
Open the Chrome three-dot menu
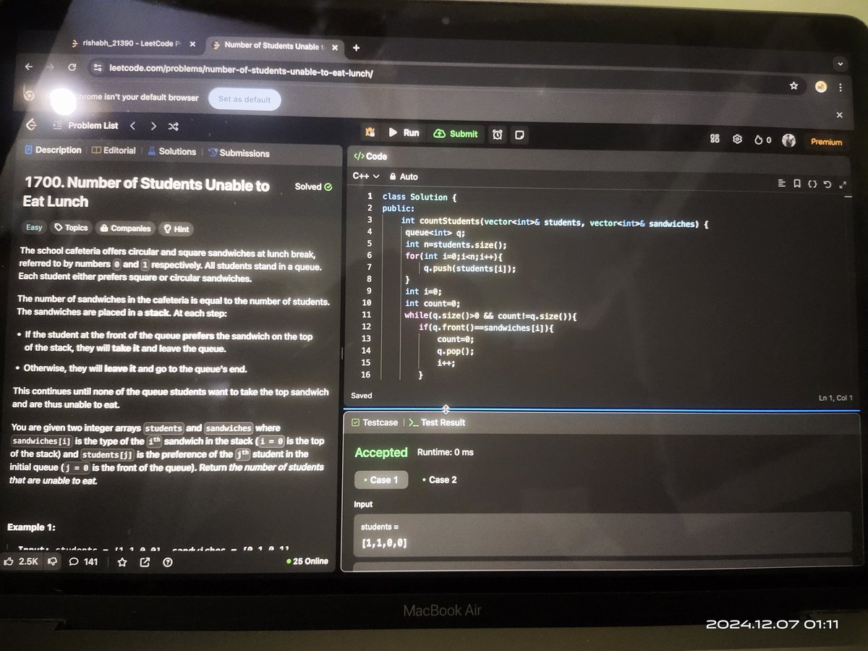point(841,87)
